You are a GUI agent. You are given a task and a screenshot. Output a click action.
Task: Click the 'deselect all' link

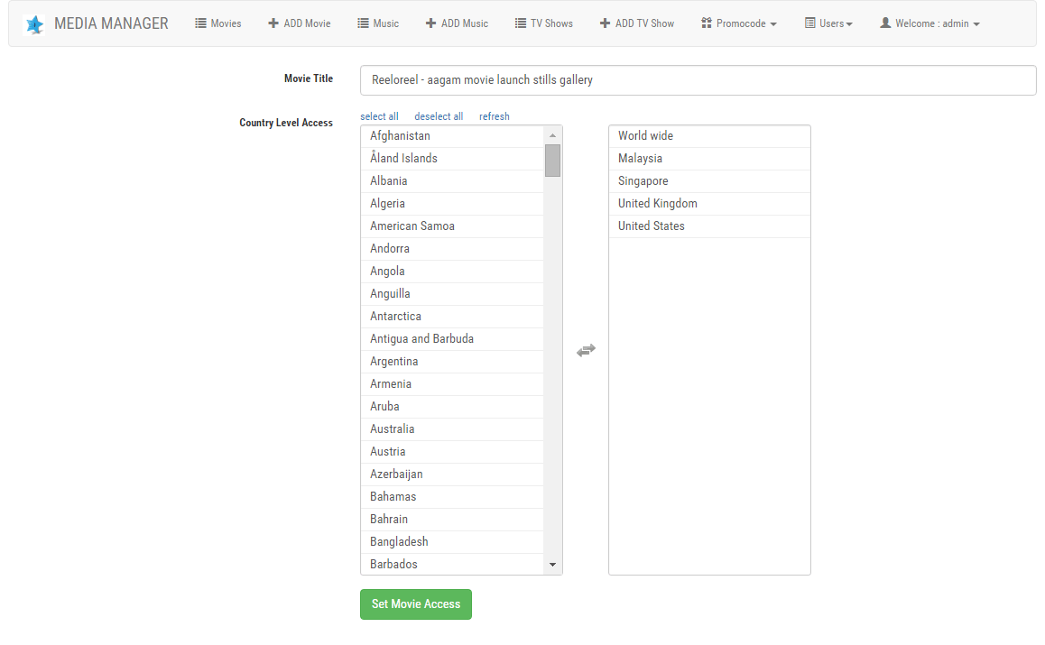tap(439, 116)
